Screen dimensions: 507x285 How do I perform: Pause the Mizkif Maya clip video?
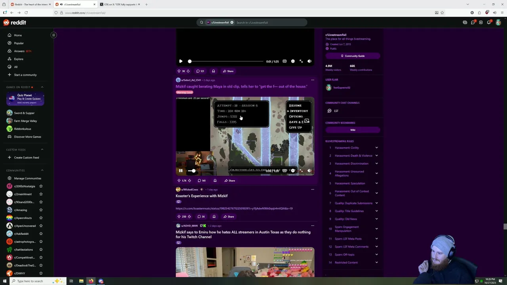tap(181, 171)
